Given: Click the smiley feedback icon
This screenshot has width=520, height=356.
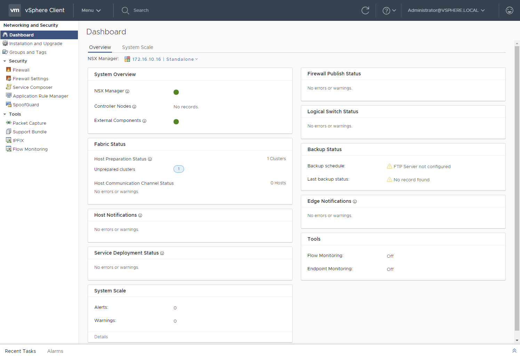Looking at the screenshot, I should 509,10.
